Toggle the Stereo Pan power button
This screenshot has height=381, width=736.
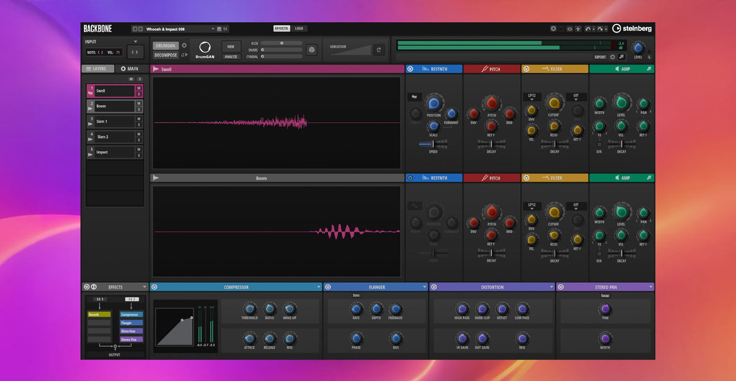coord(561,287)
